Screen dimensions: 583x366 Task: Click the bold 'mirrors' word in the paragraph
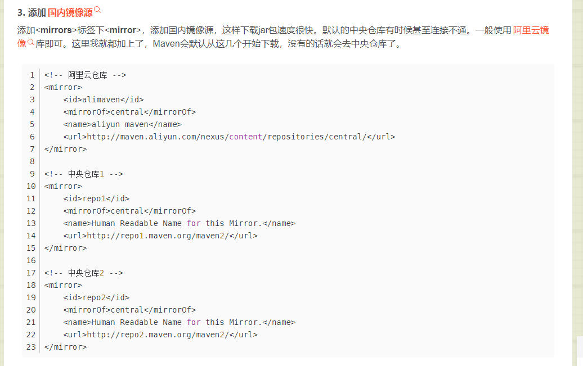point(56,30)
